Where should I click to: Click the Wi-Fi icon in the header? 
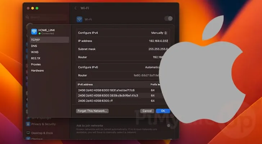[80, 19]
